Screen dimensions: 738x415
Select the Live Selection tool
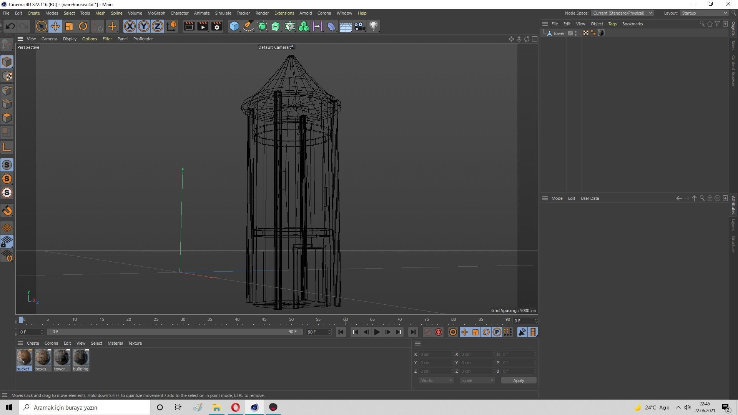(x=41, y=26)
